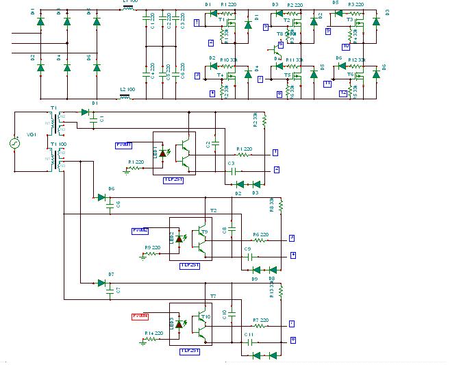Screen dimensions: 461x365
Task: Click the 'R14 220' resistor label
Action: coord(153,333)
